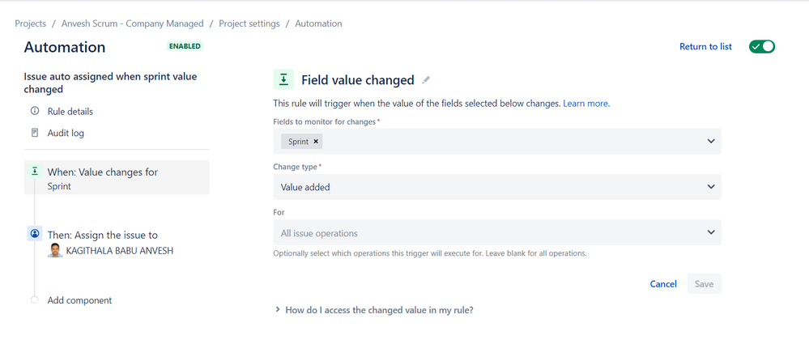Click the Rule details info icon
The height and width of the screenshot is (344, 809).
(35, 111)
